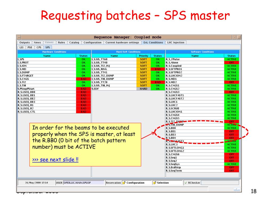273x205 pixels.
Task: Open the News tab
Action: (x=37, y=42)
